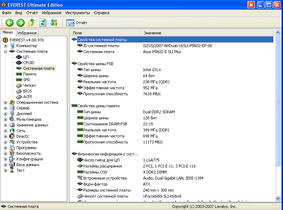Click the Программы icon in tree
The height and width of the screenshot is (210, 283).
click(12, 148)
